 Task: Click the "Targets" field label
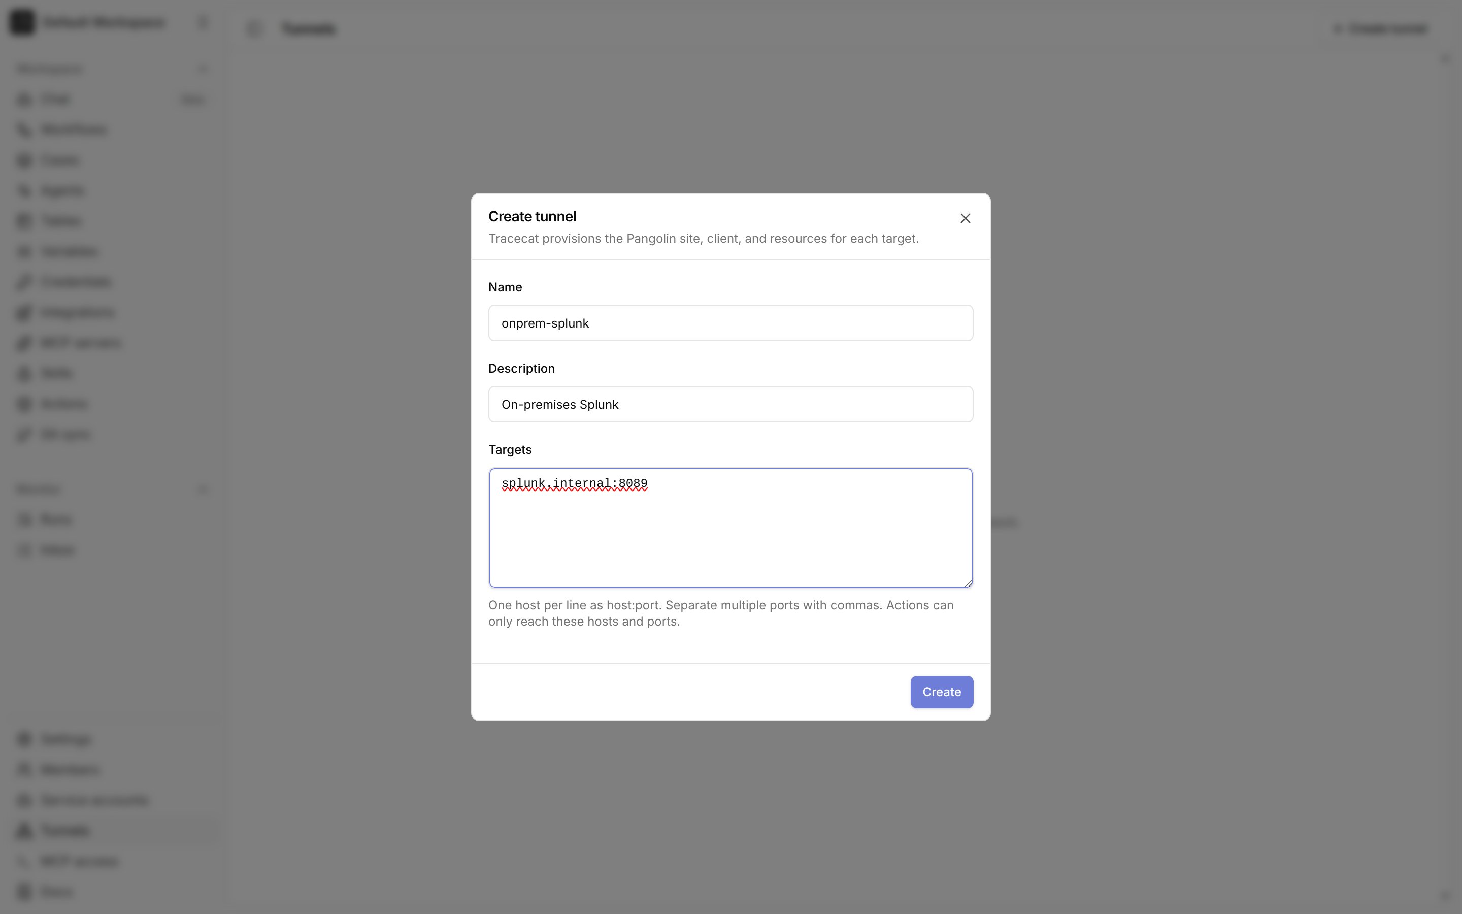click(x=510, y=450)
